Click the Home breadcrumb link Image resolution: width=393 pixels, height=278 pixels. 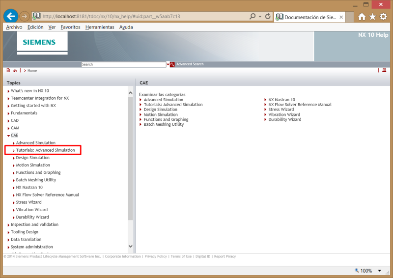pyautogui.click(x=32, y=70)
